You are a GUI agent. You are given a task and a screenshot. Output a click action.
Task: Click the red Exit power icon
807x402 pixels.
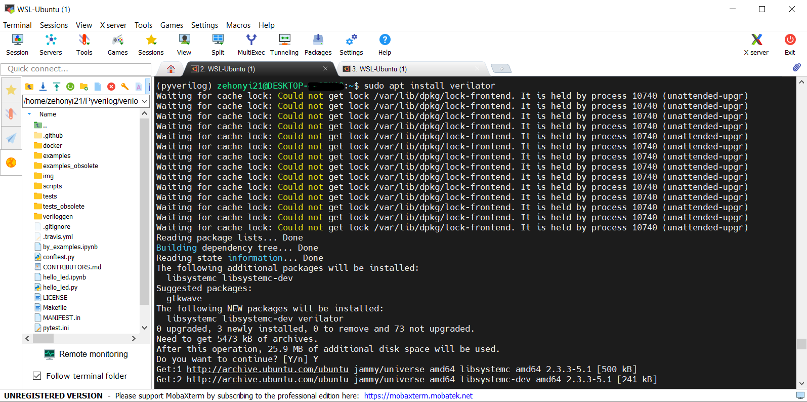tap(790, 45)
